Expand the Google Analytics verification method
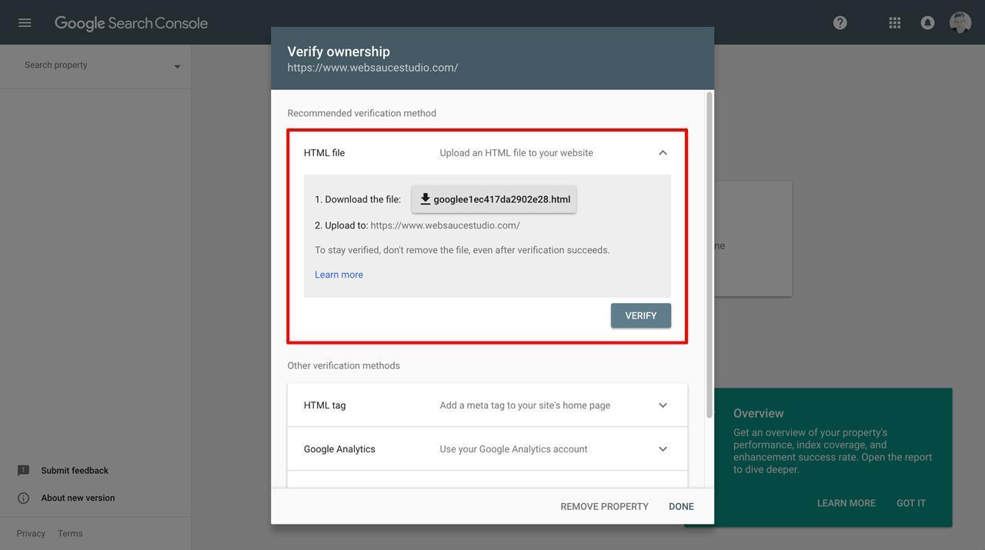This screenshot has width=985, height=550. [x=663, y=449]
